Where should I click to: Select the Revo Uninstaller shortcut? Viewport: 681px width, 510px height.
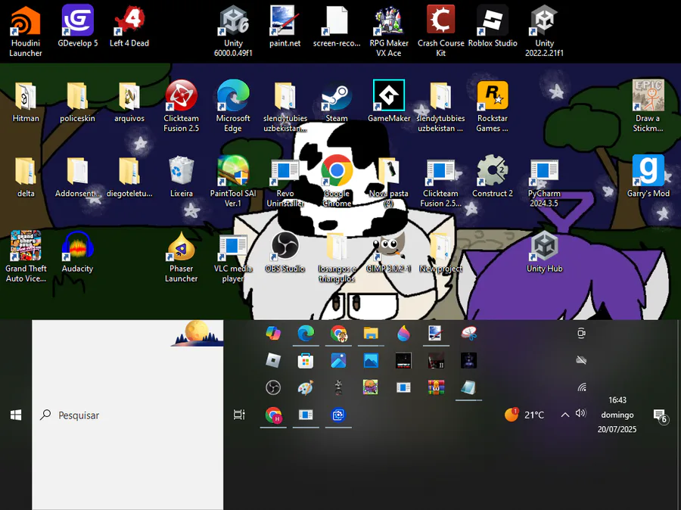click(285, 182)
